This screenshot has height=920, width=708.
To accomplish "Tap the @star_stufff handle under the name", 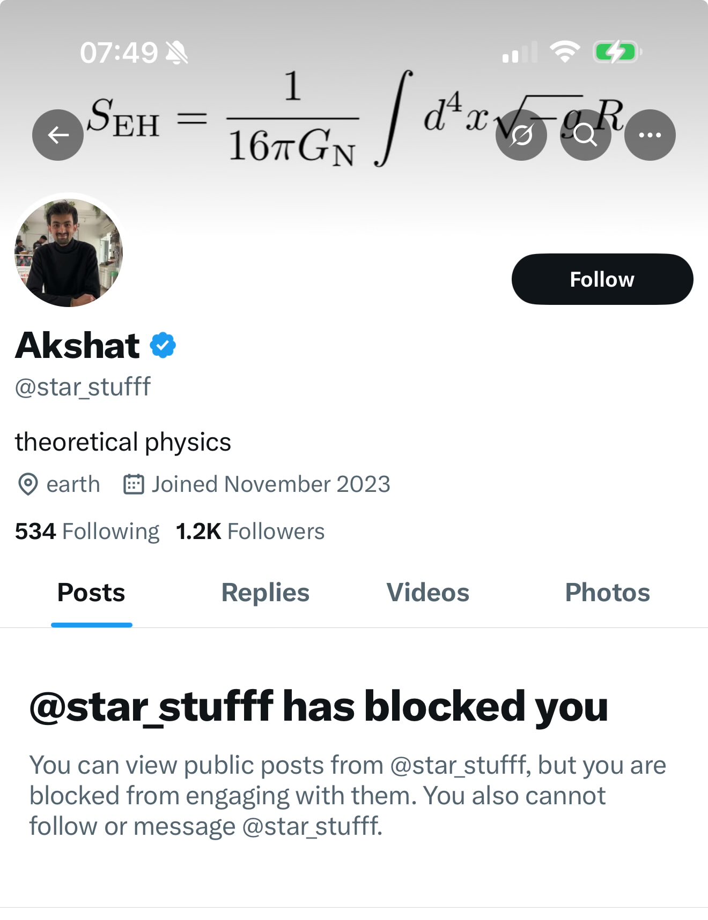I will pos(83,387).
